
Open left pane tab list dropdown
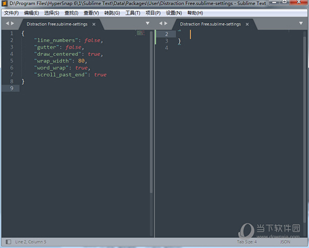(147, 23)
